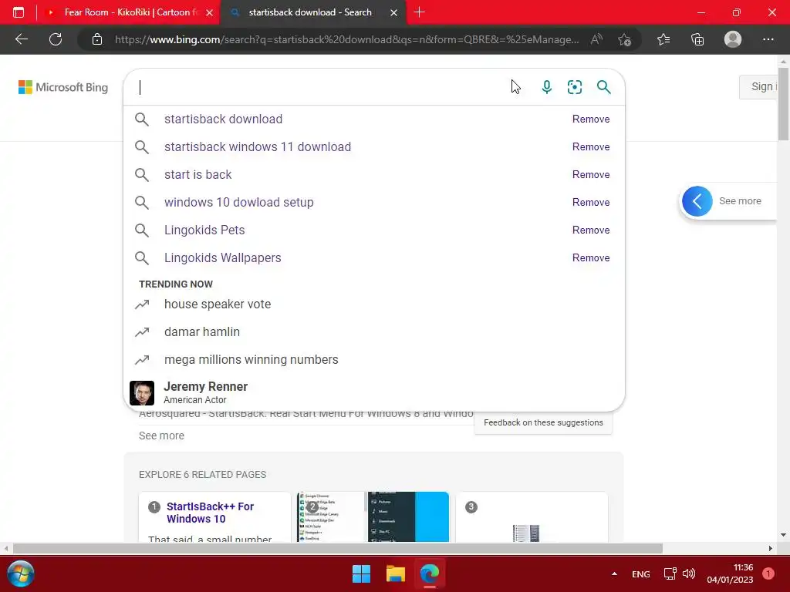Open Settings and more ellipsis menu
The height and width of the screenshot is (592, 790).
[x=768, y=39]
